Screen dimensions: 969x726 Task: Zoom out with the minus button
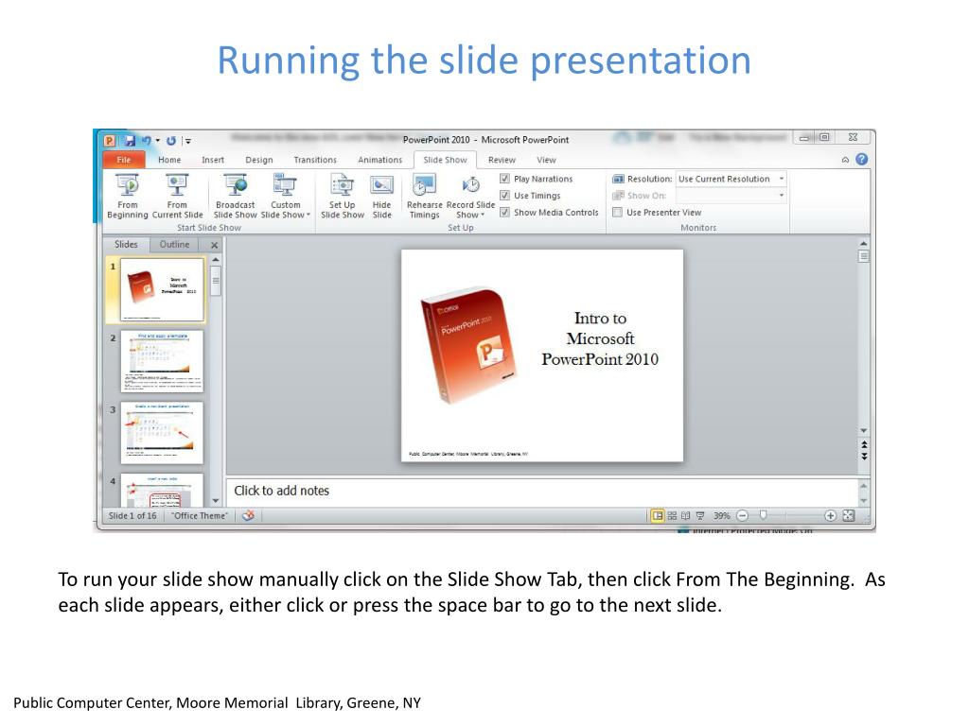[x=742, y=515]
